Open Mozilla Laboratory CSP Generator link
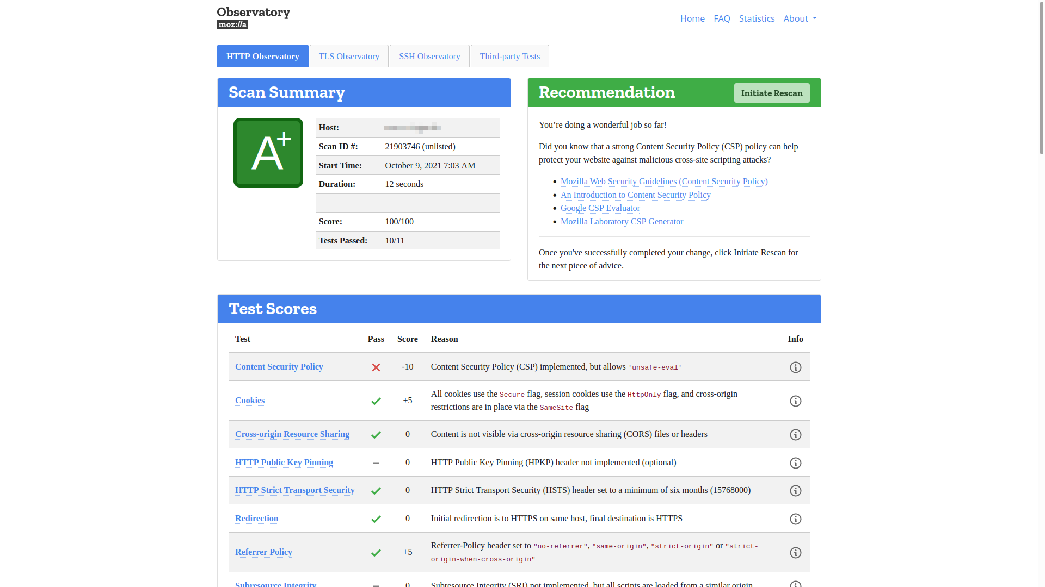This screenshot has height=587, width=1045. 622,222
